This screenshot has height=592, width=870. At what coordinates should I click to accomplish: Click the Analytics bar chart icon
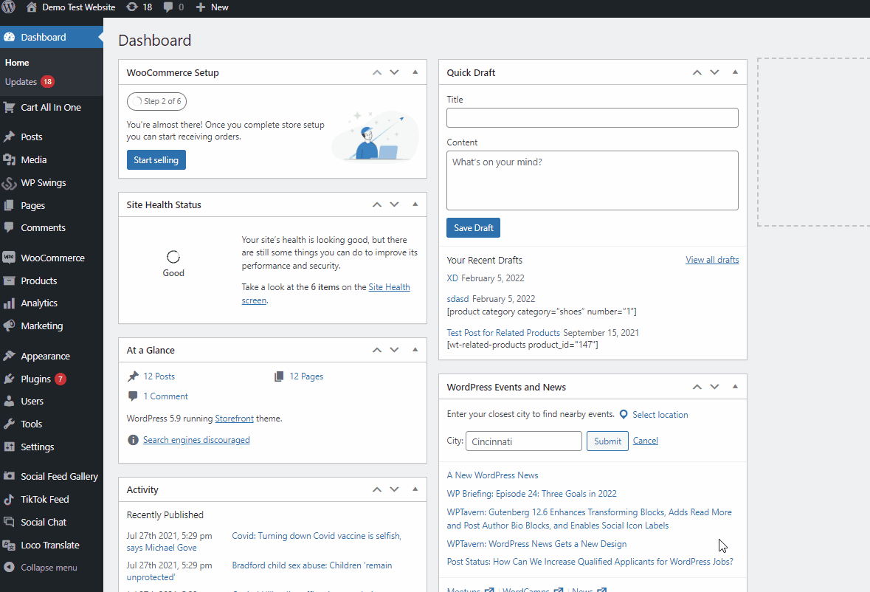9,303
